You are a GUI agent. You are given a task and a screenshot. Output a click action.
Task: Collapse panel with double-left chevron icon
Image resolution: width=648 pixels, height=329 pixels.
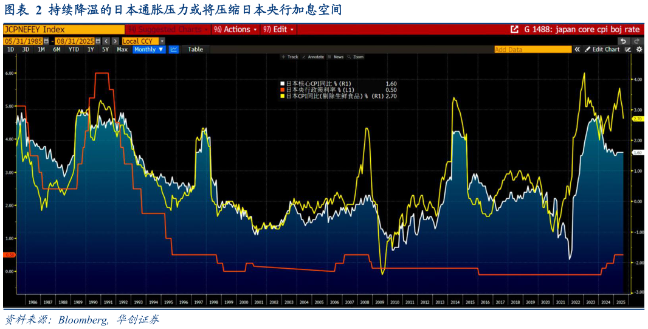[576, 49]
